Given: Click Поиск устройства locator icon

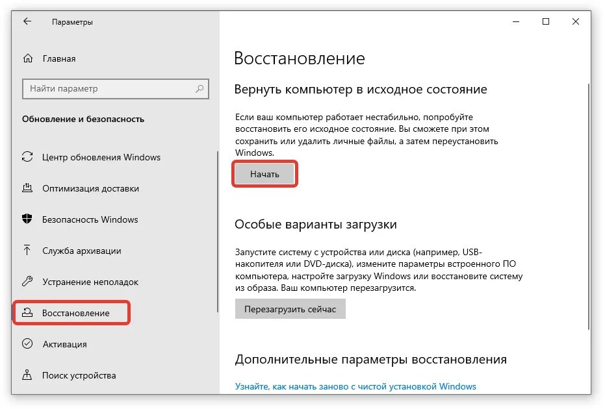Looking at the screenshot, I should (x=27, y=375).
